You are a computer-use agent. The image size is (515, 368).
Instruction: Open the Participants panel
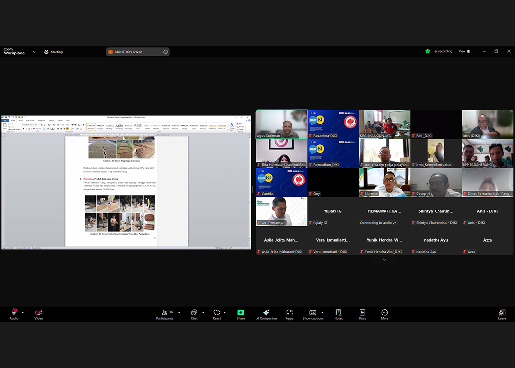(165, 314)
